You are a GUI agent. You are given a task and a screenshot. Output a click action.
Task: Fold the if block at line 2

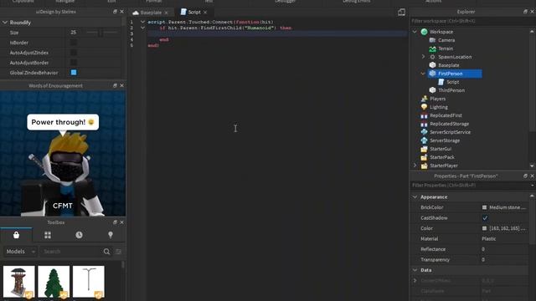pos(142,28)
